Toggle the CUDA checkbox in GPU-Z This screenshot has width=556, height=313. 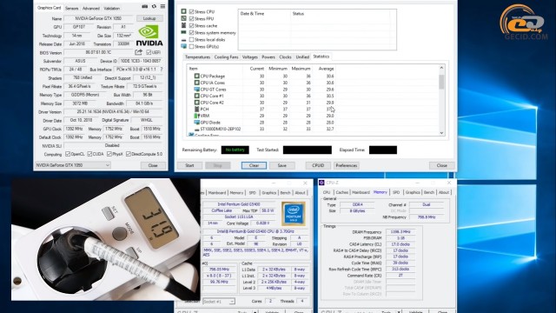tap(89, 154)
